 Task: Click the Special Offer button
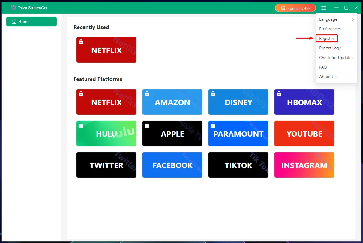[x=295, y=8]
